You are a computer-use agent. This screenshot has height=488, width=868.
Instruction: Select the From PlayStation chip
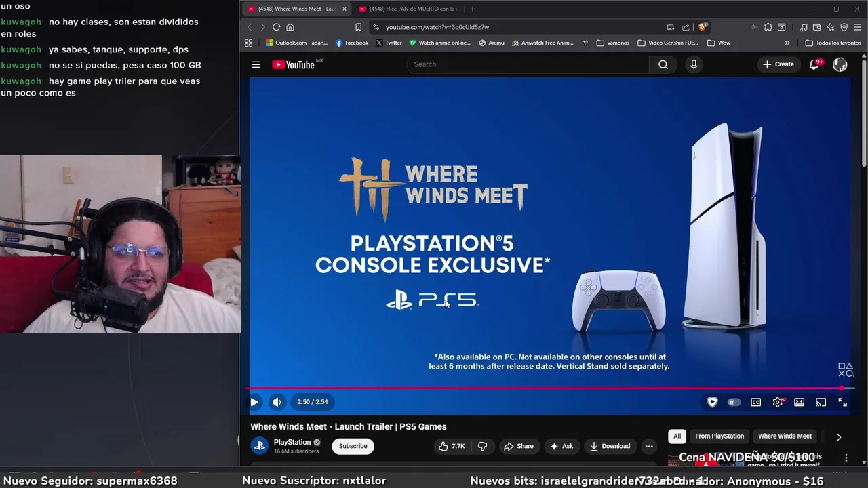[x=719, y=436]
